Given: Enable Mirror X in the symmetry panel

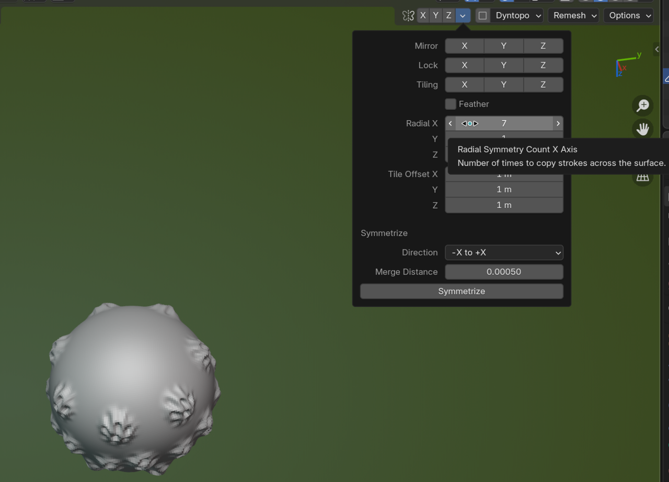Looking at the screenshot, I should 465,46.
